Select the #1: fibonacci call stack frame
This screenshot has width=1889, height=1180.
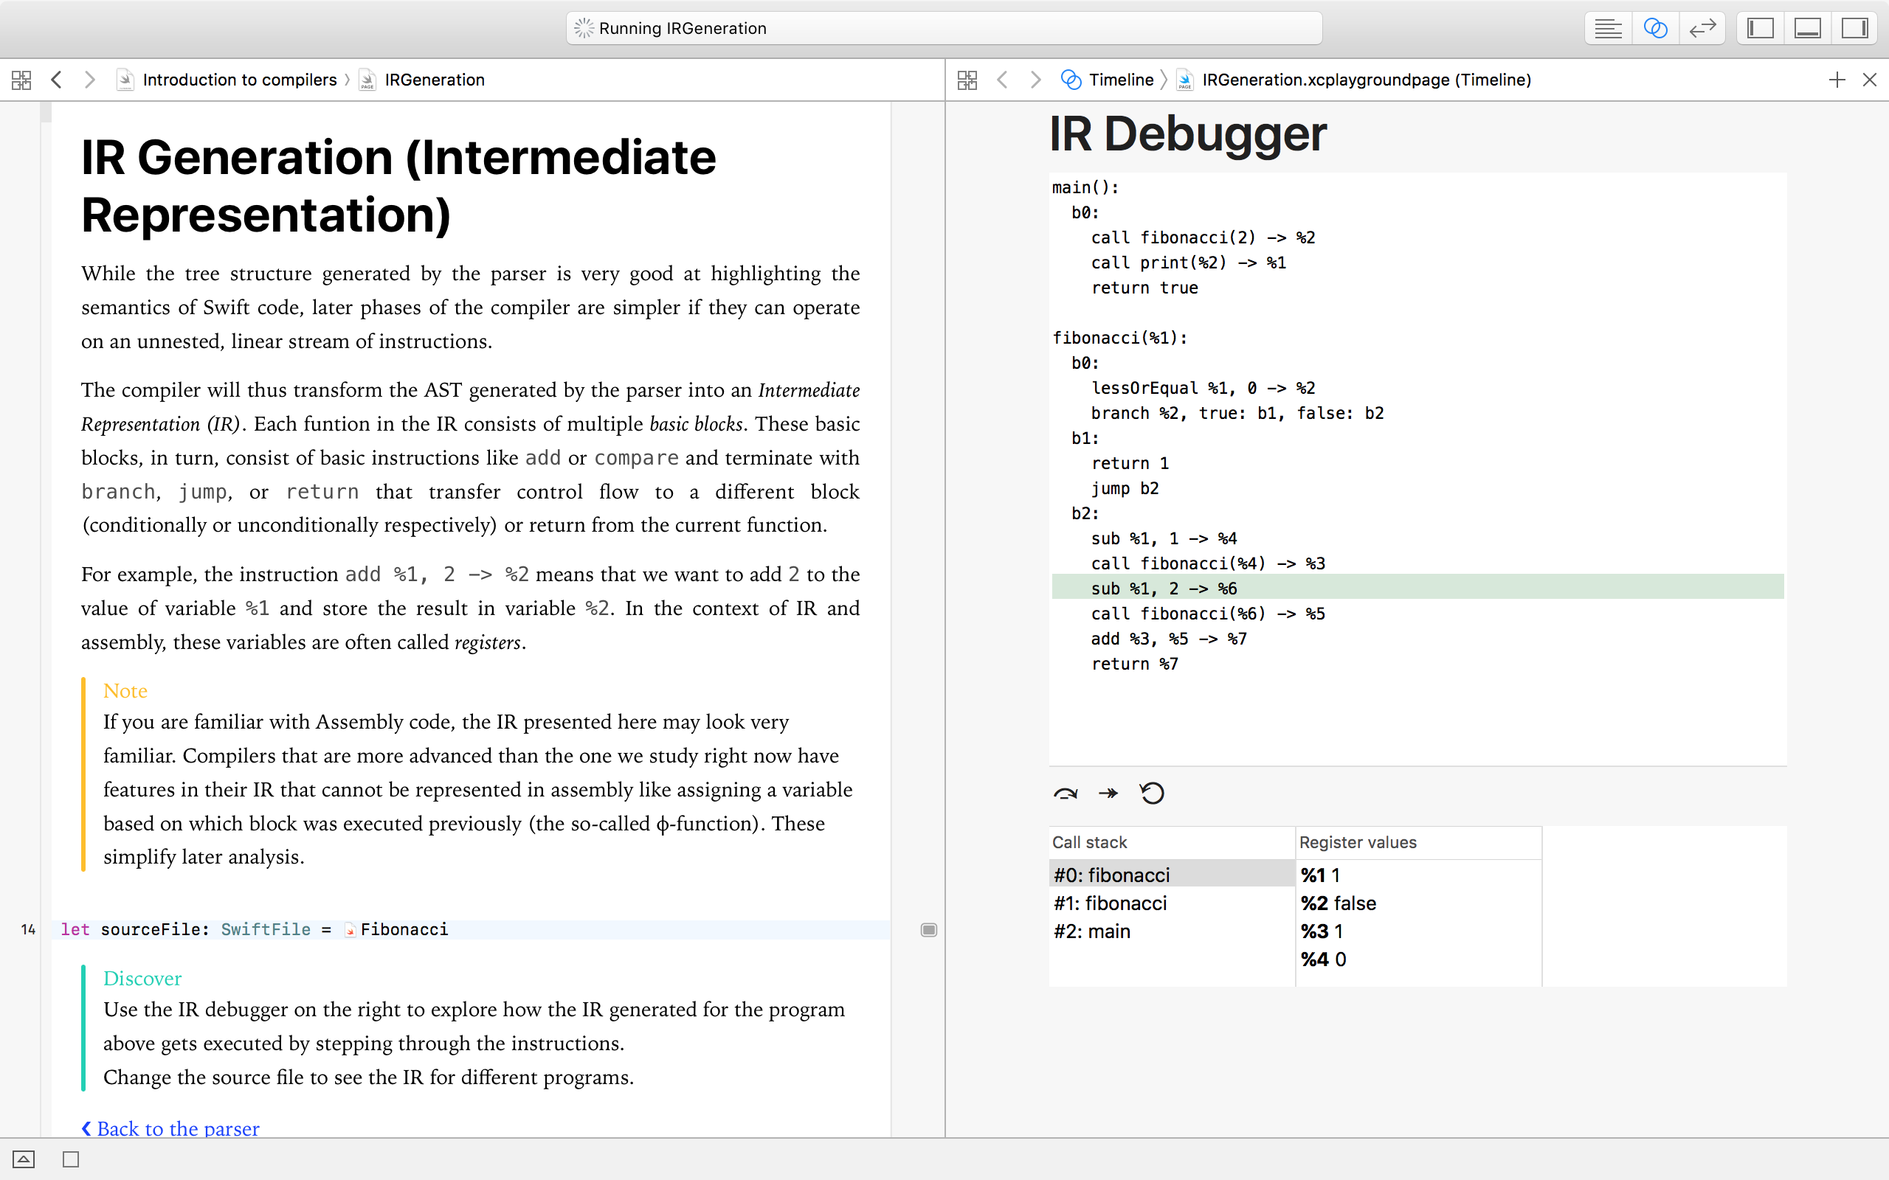point(1110,903)
